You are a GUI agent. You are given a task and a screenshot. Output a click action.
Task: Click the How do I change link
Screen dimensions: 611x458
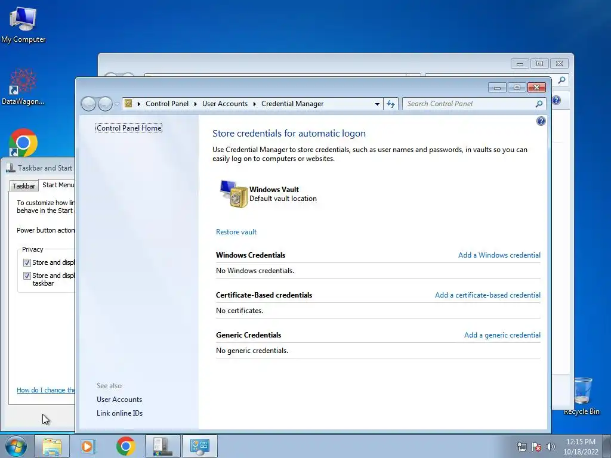tap(45, 390)
